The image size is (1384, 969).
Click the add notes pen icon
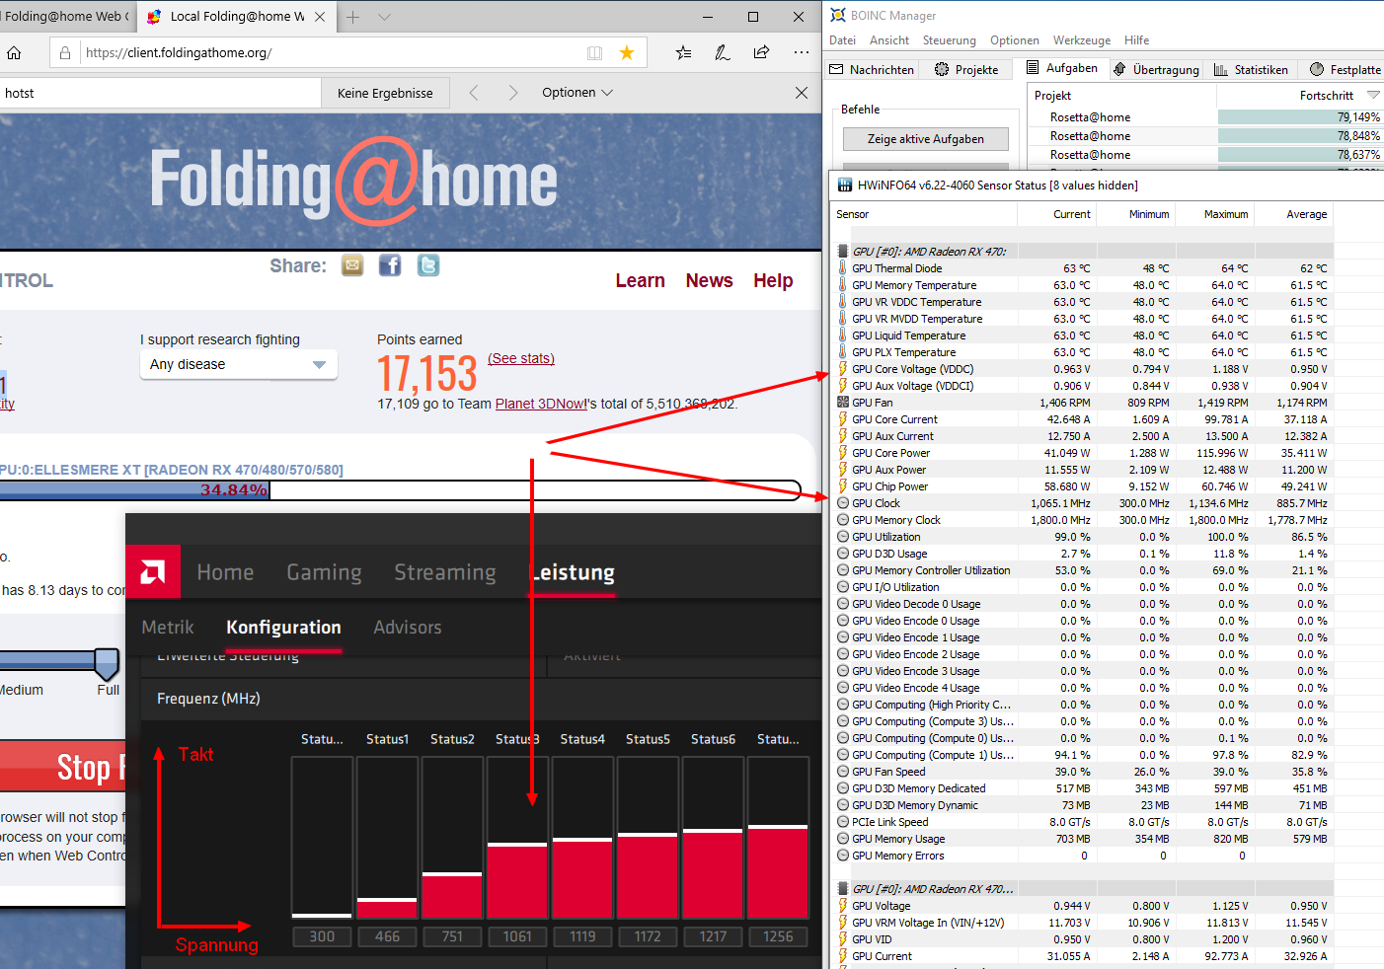723,52
